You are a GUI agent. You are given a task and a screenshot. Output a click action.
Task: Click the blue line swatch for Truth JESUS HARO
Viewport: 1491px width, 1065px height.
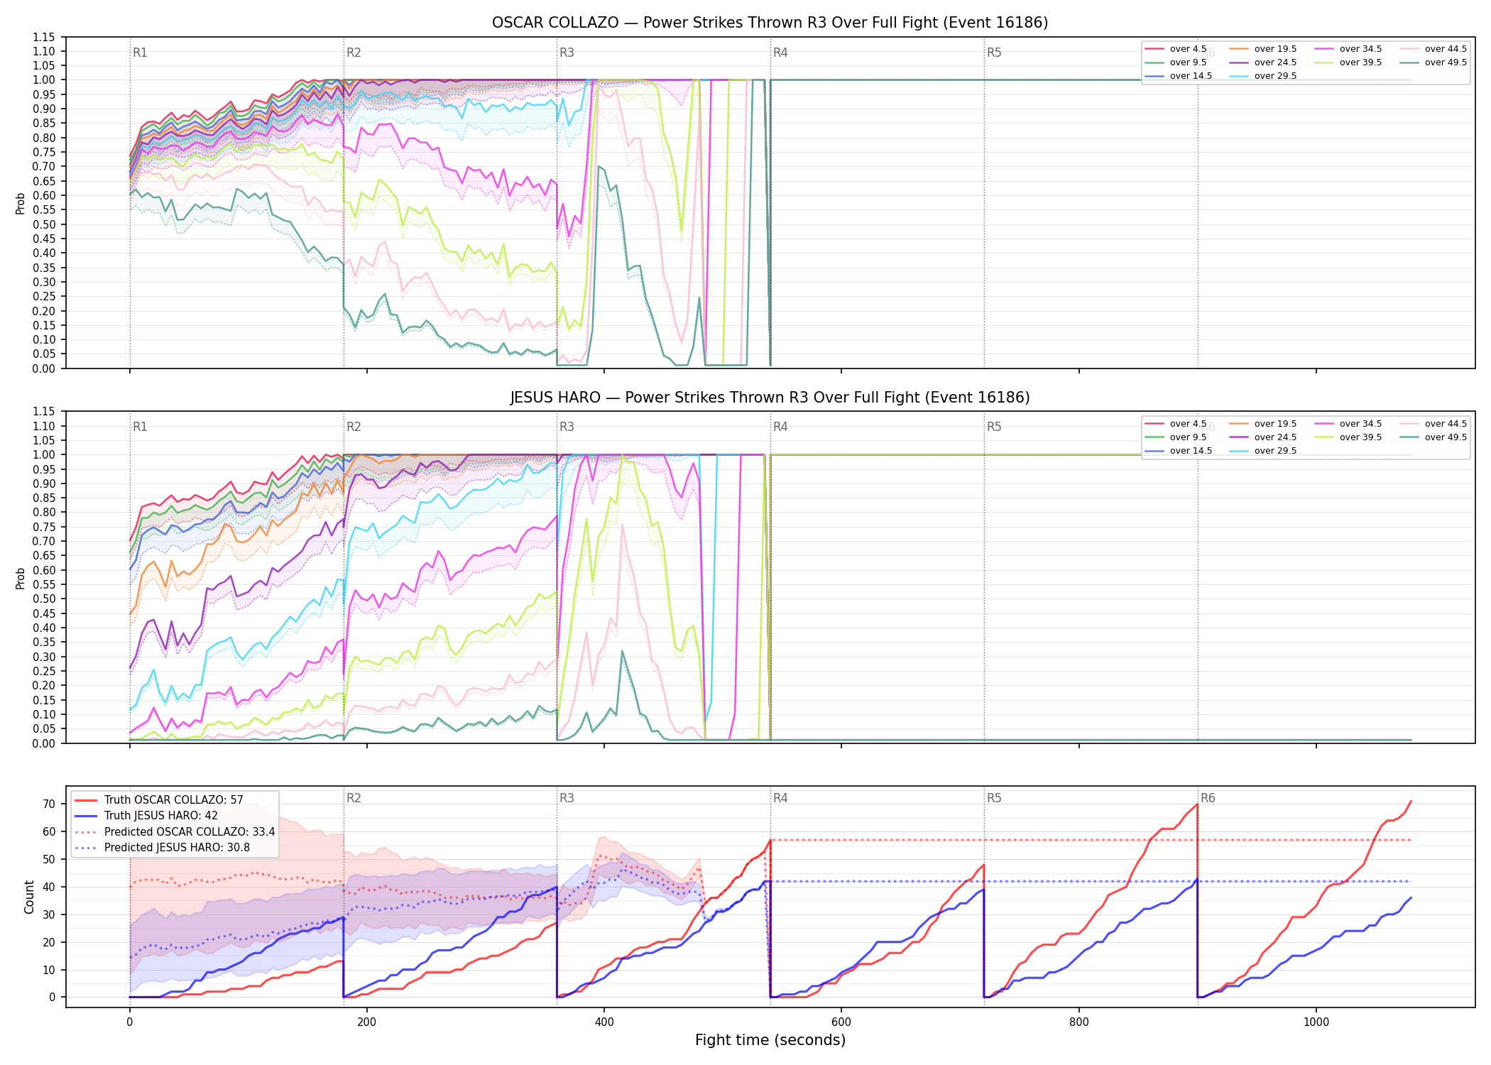85,816
